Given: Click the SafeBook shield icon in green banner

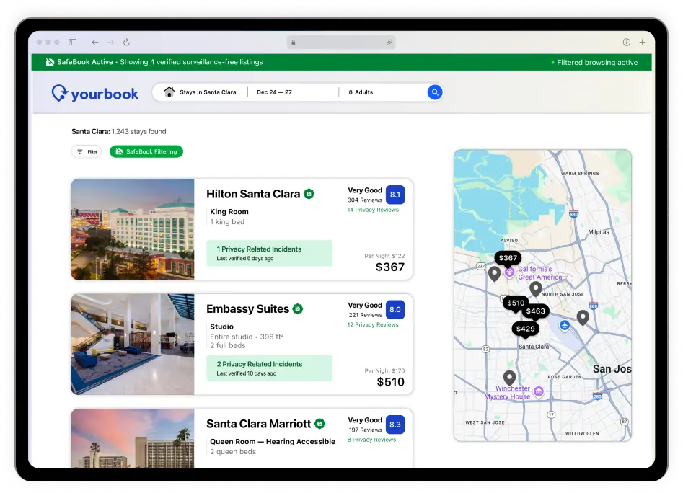Looking at the screenshot, I should pos(50,62).
